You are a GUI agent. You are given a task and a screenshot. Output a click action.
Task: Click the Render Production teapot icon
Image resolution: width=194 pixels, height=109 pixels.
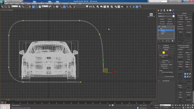tap(122, 7)
